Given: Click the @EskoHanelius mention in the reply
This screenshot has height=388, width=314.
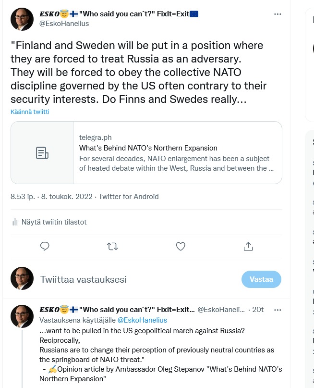Looking at the screenshot, I should [142, 320].
